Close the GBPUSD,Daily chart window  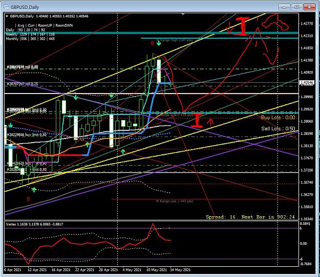309,7
